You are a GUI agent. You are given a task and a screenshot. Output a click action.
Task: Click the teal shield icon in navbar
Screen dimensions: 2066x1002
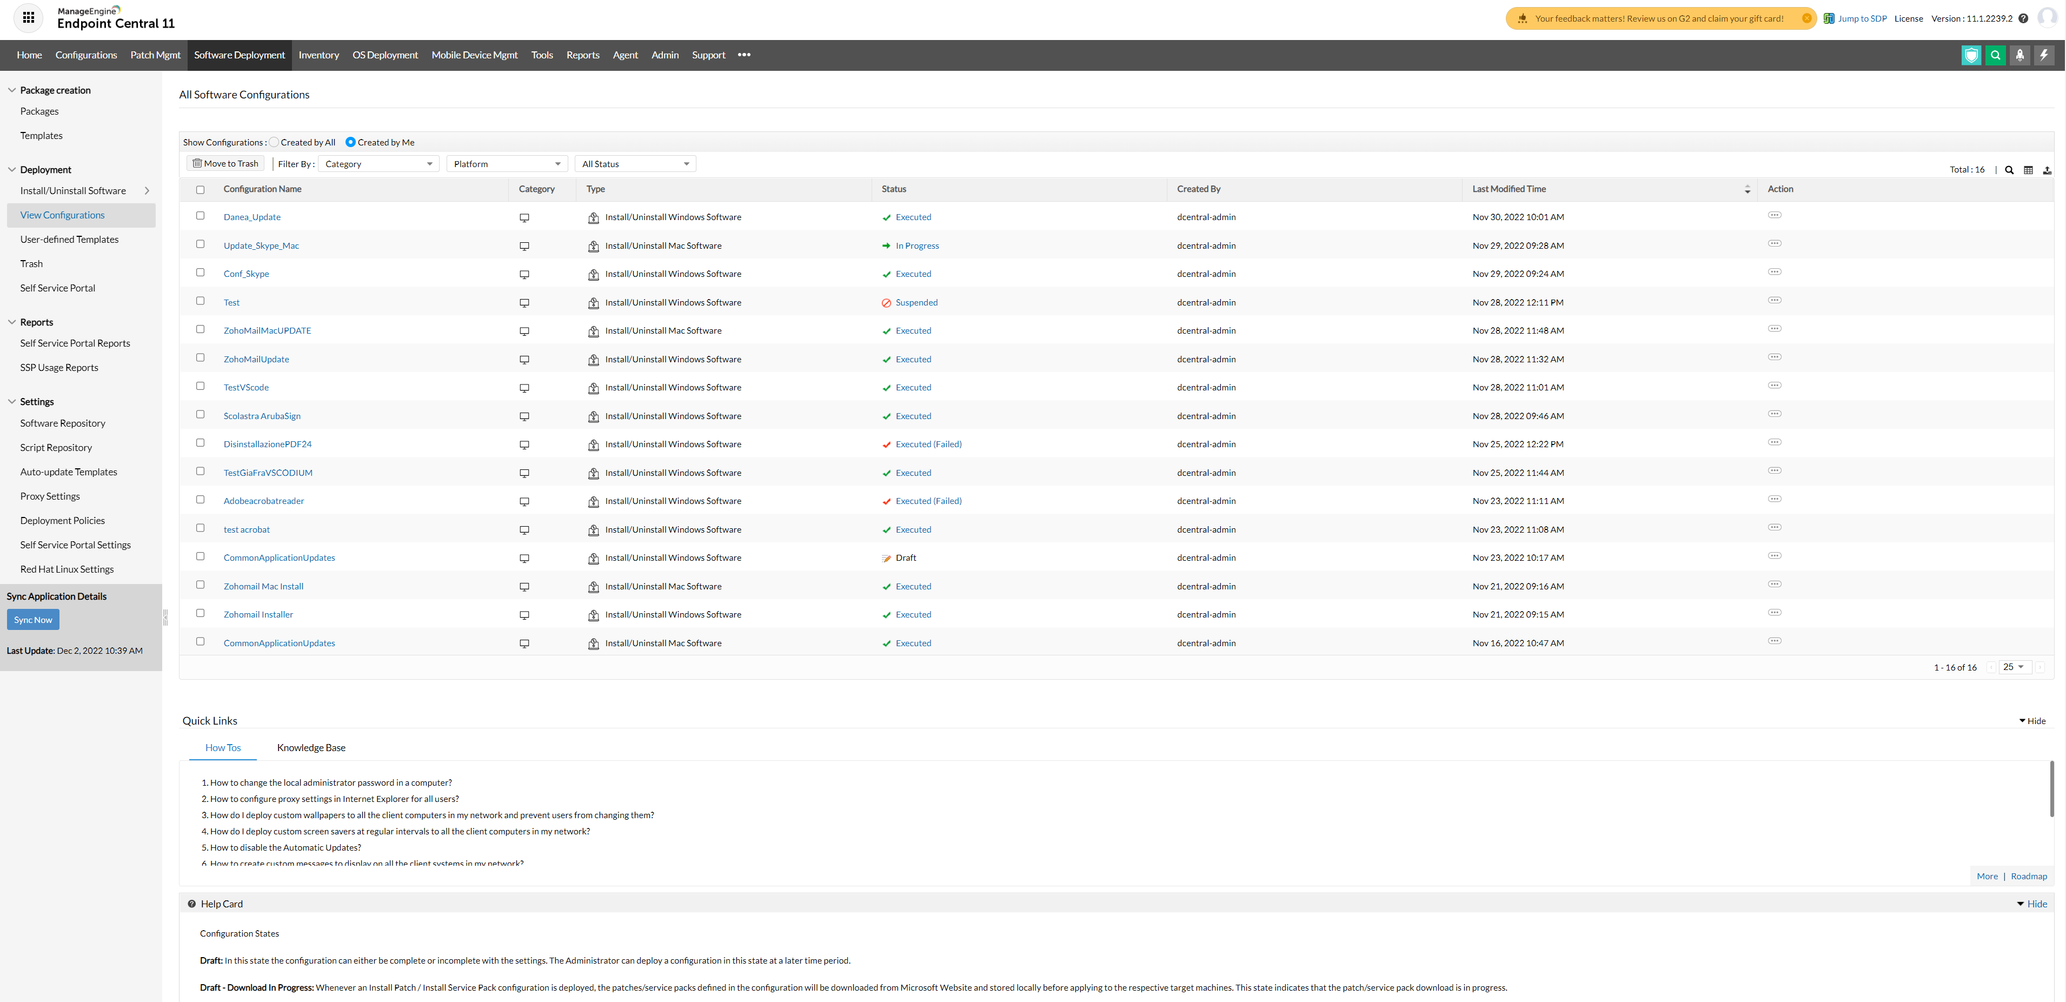[x=1971, y=55]
